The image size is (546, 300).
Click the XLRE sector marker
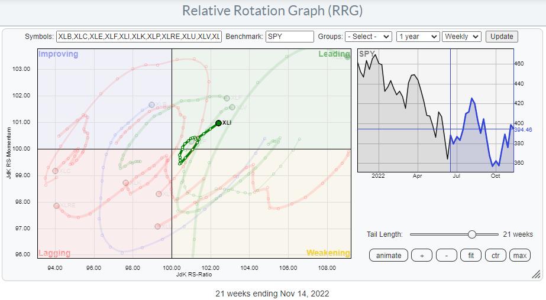tap(57, 206)
